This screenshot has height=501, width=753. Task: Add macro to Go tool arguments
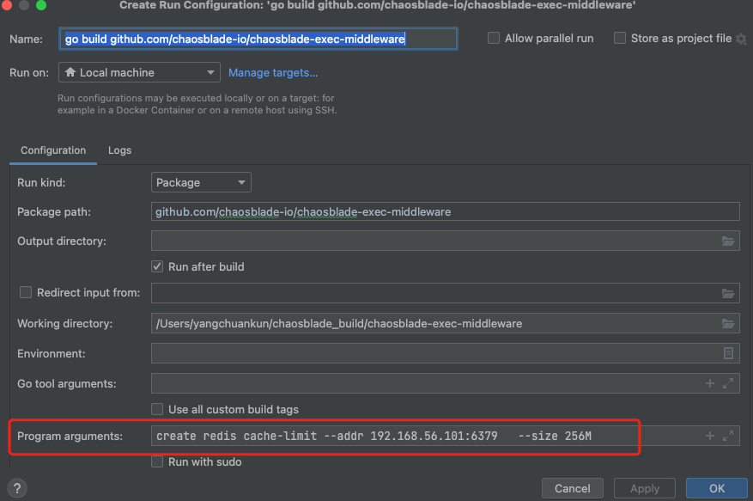pos(710,383)
